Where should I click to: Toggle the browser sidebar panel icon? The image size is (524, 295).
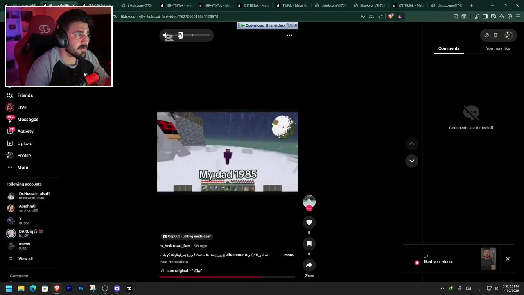point(485,16)
